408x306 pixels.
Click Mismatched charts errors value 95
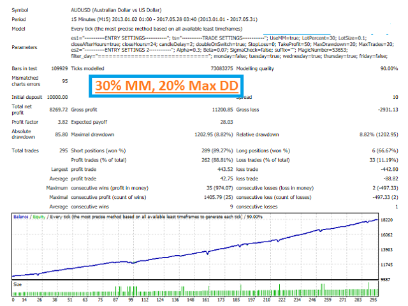(65, 81)
